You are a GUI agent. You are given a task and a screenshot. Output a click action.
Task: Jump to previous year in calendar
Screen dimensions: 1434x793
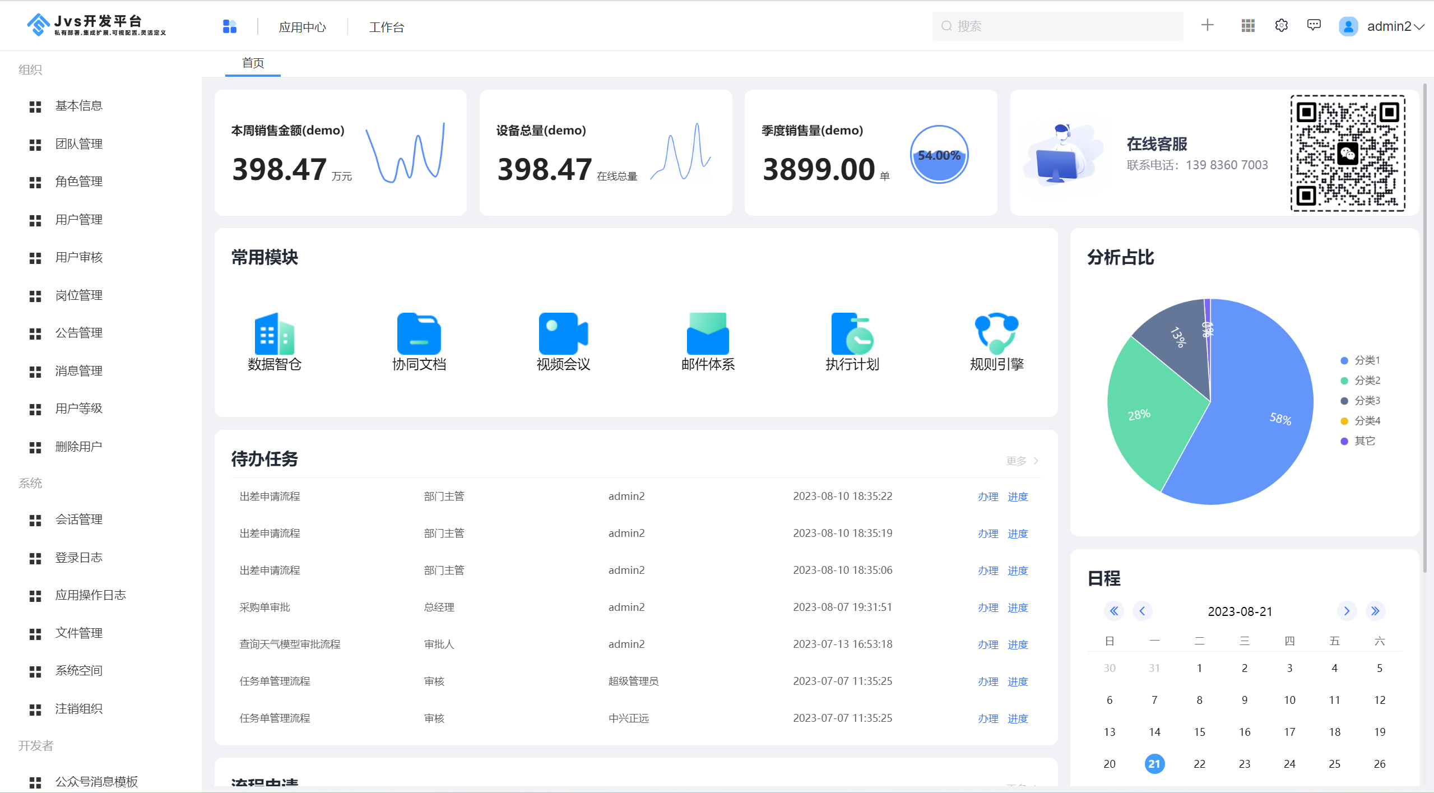point(1114,611)
